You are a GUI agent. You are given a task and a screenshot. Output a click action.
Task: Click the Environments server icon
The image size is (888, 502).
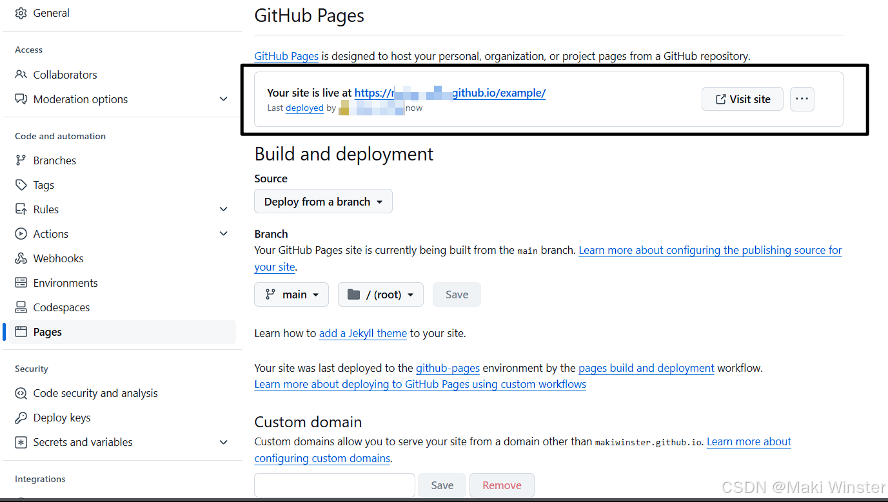tap(21, 283)
